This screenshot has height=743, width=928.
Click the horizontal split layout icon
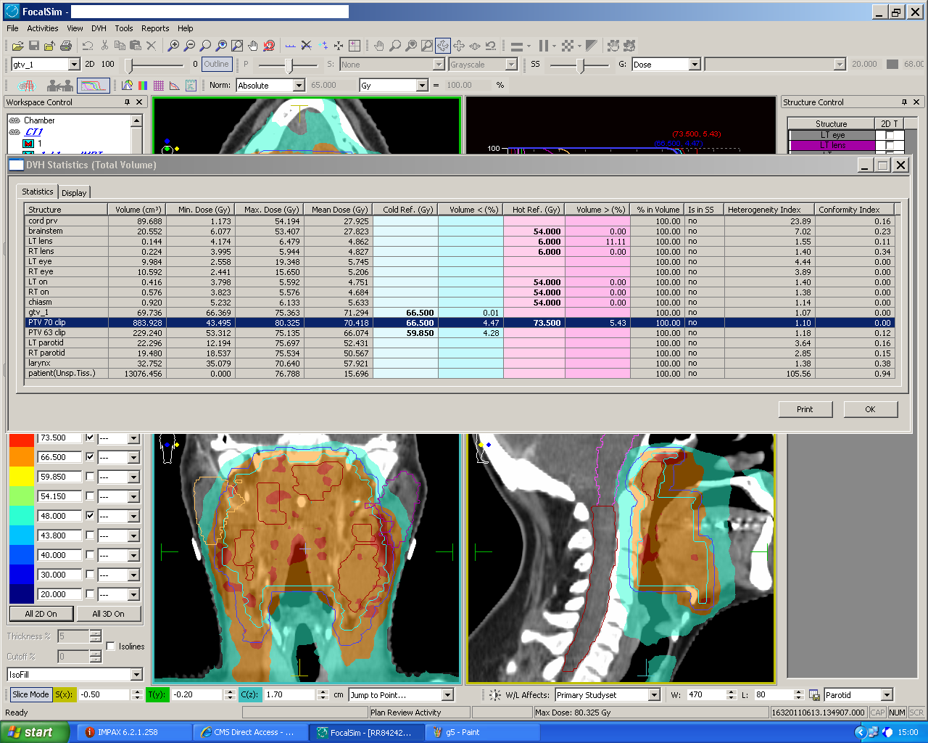coord(517,46)
